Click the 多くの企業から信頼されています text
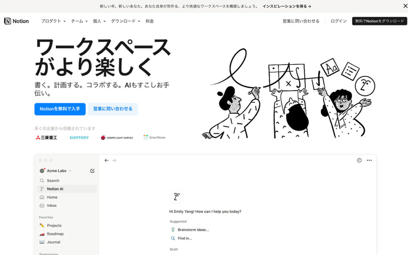Viewport: 408px width, 255px height. [65, 128]
